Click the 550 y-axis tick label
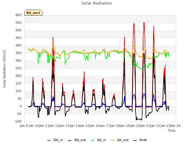This screenshot has height=146, width=194. (18, 23)
